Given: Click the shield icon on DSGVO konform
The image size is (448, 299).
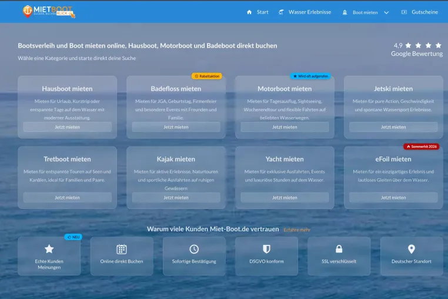Looking at the screenshot, I should [266, 249].
